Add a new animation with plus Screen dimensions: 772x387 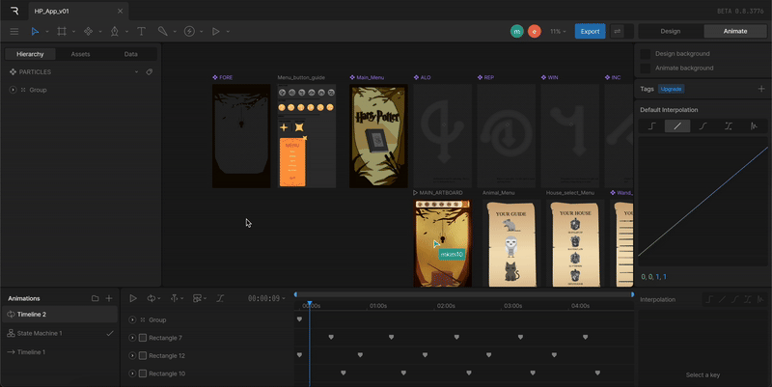[x=109, y=298]
